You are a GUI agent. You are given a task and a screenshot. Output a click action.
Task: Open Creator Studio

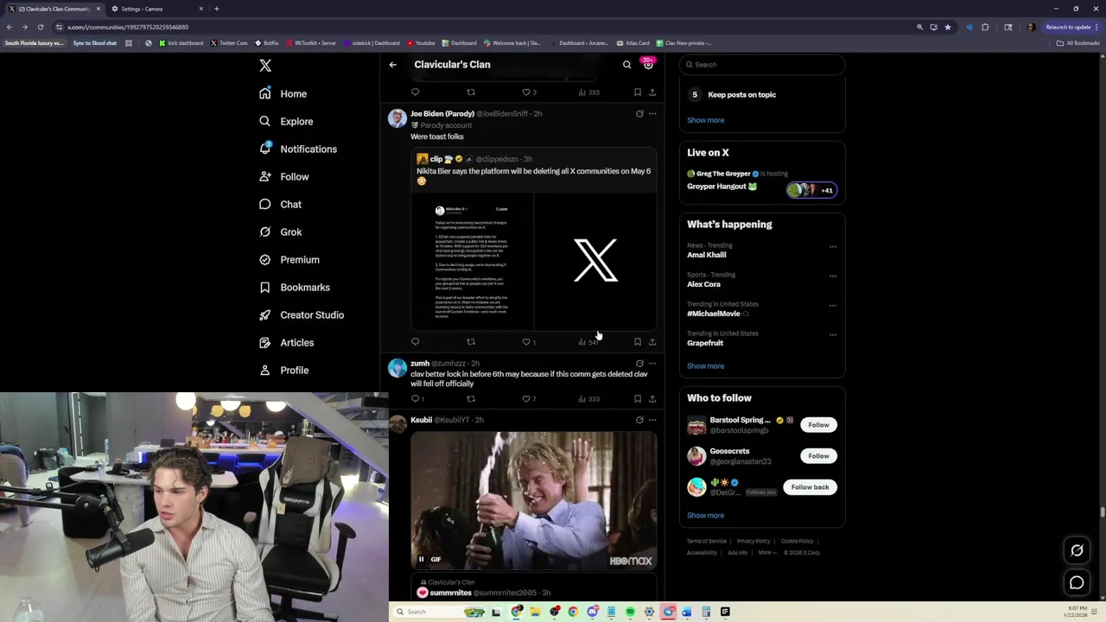point(302,314)
